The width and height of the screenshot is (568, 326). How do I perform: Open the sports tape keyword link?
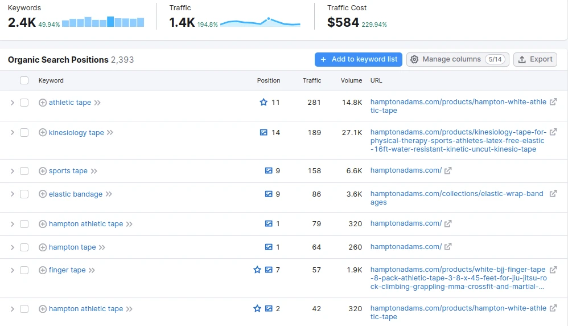click(68, 171)
